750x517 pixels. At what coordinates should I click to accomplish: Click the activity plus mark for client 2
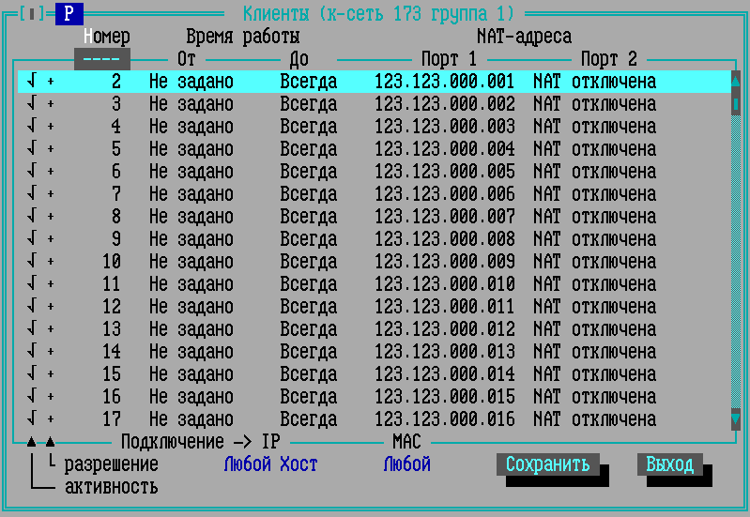click(51, 82)
